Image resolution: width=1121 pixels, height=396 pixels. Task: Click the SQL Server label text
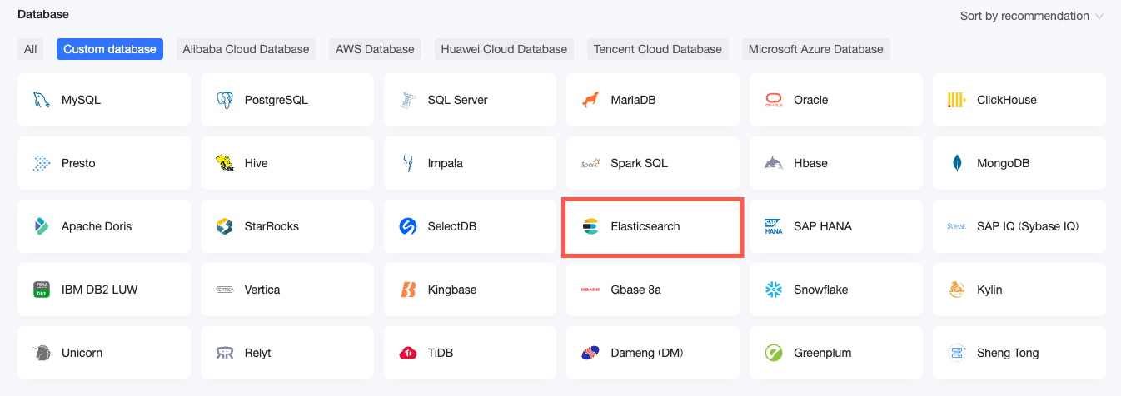pos(458,100)
